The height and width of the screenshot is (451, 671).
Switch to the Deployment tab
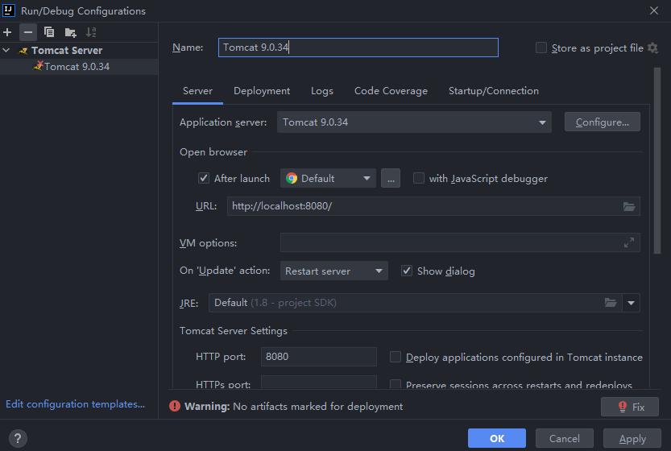pos(262,91)
